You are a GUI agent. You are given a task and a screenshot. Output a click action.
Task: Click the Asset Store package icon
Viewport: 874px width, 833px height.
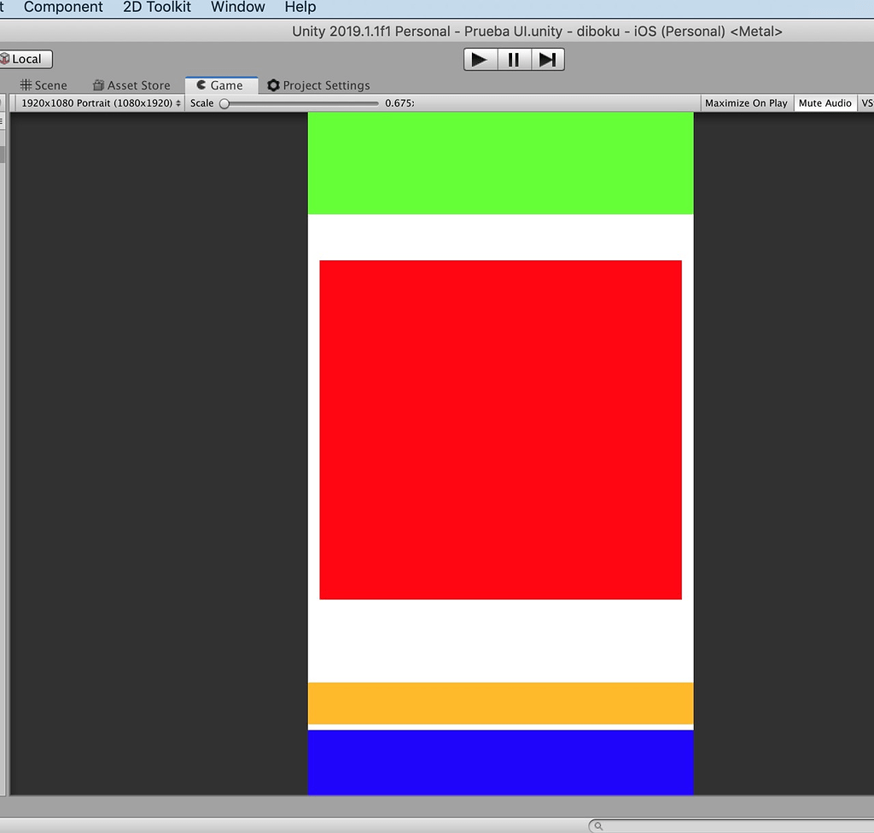[96, 85]
